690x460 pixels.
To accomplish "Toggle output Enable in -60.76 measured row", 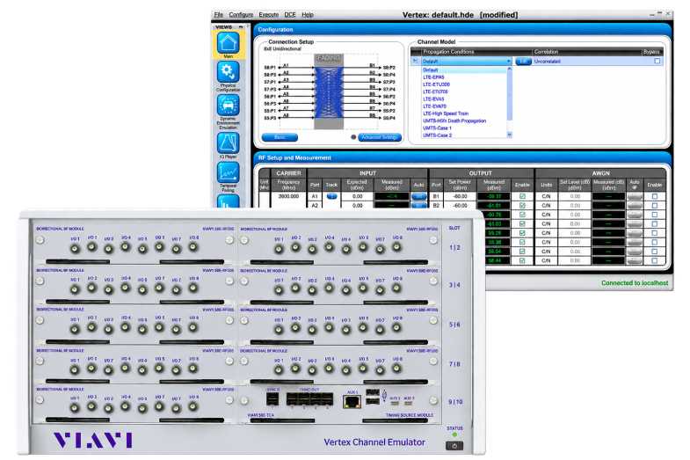I will pyautogui.click(x=522, y=215).
